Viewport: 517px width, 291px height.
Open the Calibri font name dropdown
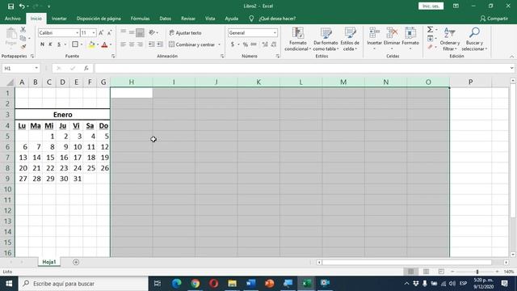click(78, 32)
